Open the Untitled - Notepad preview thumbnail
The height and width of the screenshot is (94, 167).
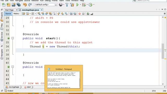[x=64, y=78]
